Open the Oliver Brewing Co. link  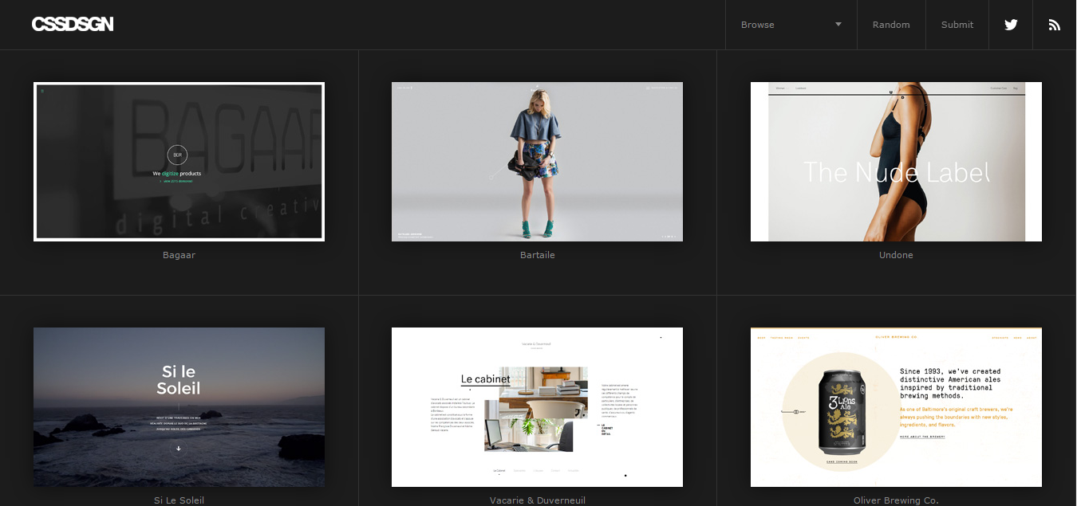896,500
